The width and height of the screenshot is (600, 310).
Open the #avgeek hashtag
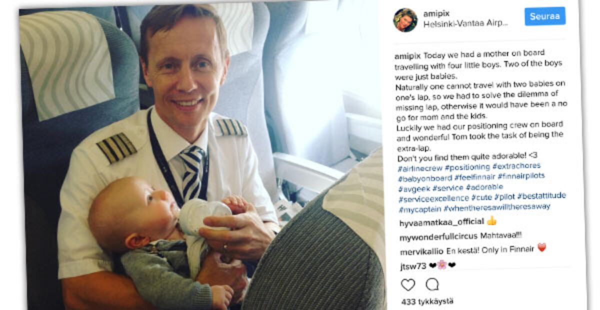click(413, 188)
